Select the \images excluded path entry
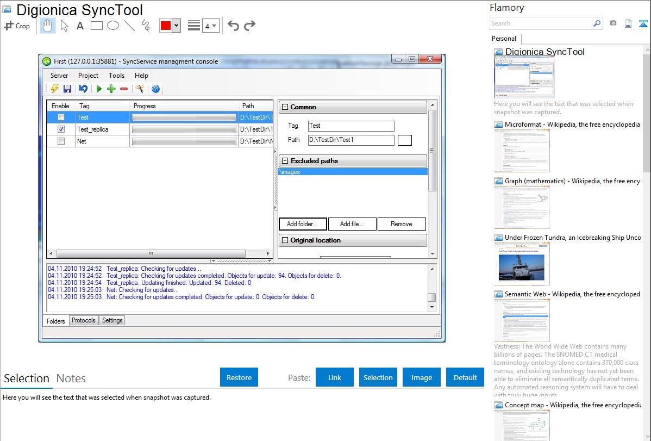 pyautogui.click(x=353, y=172)
